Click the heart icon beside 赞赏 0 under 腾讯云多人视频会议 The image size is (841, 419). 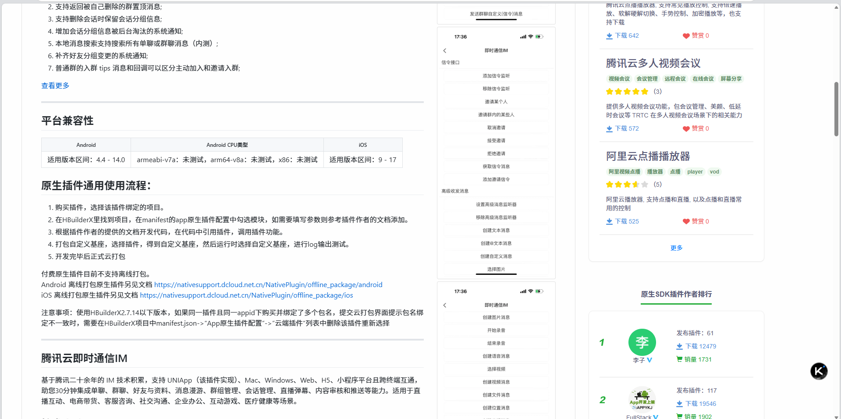pyautogui.click(x=686, y=129)
